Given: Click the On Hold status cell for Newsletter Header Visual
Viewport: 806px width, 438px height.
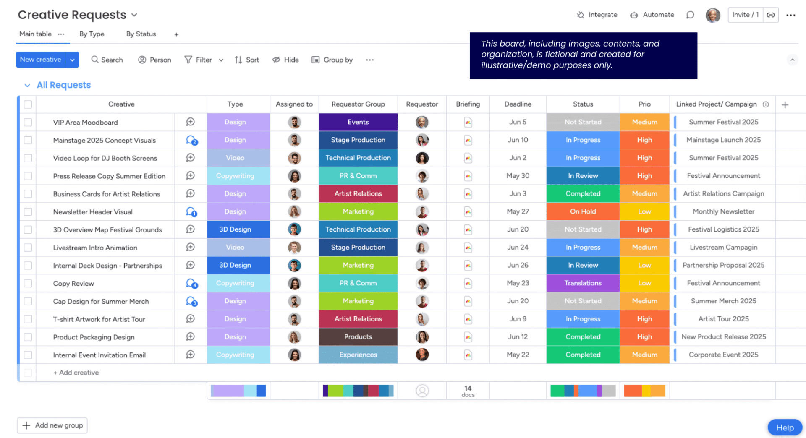Looking at the screenshot, I should pos(583,211).
